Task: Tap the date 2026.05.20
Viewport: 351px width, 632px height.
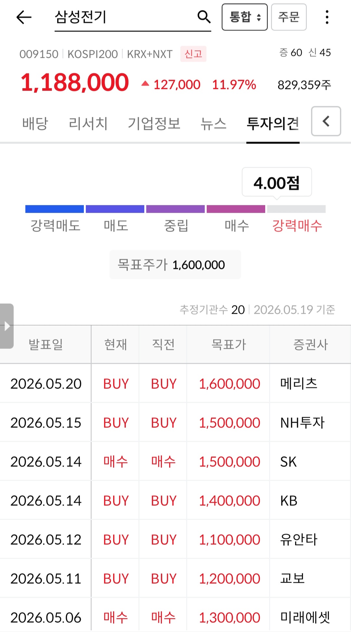Action: point(46,384)
